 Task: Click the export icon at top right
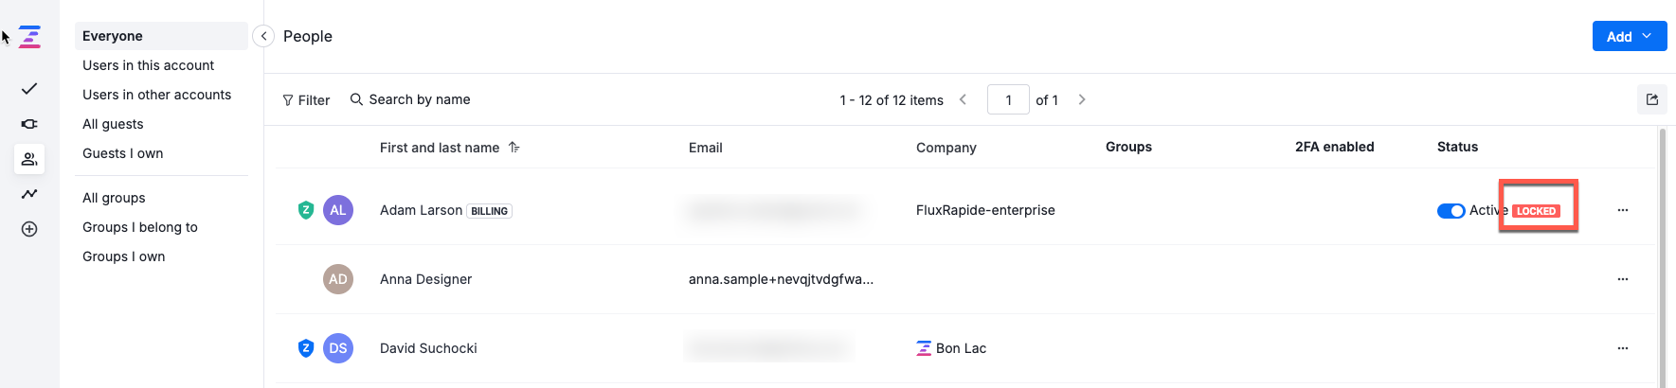click(1651, 99)
